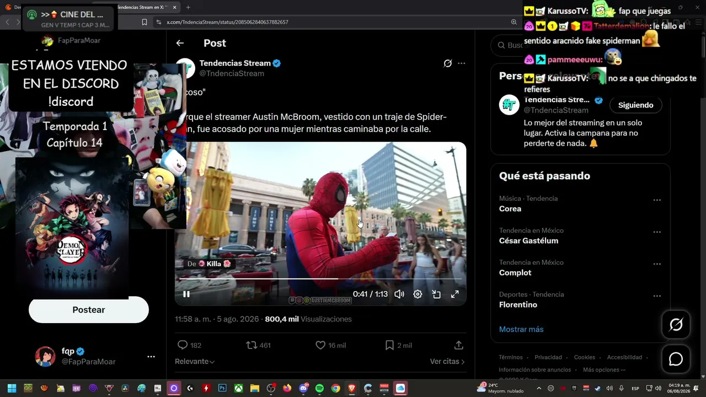Click Mostrar más link

click(x=521, y=329)
